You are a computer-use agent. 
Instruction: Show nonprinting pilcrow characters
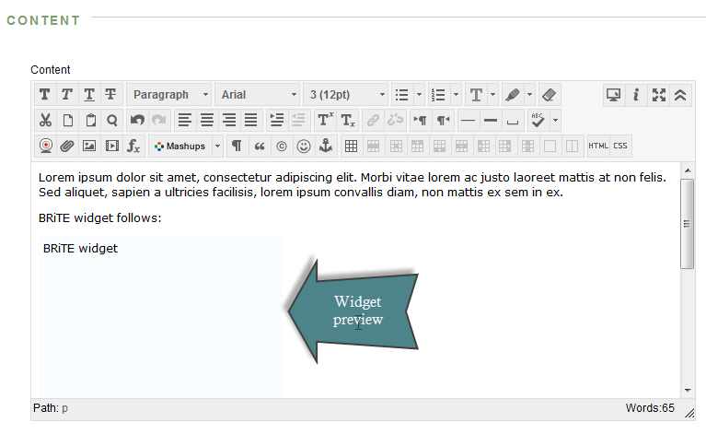pos(237,146)
